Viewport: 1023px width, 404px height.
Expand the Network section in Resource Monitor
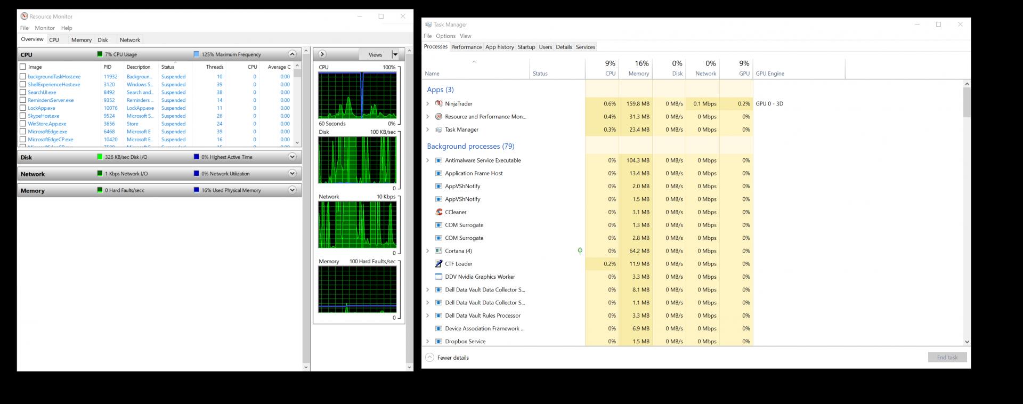click(292, 173)
